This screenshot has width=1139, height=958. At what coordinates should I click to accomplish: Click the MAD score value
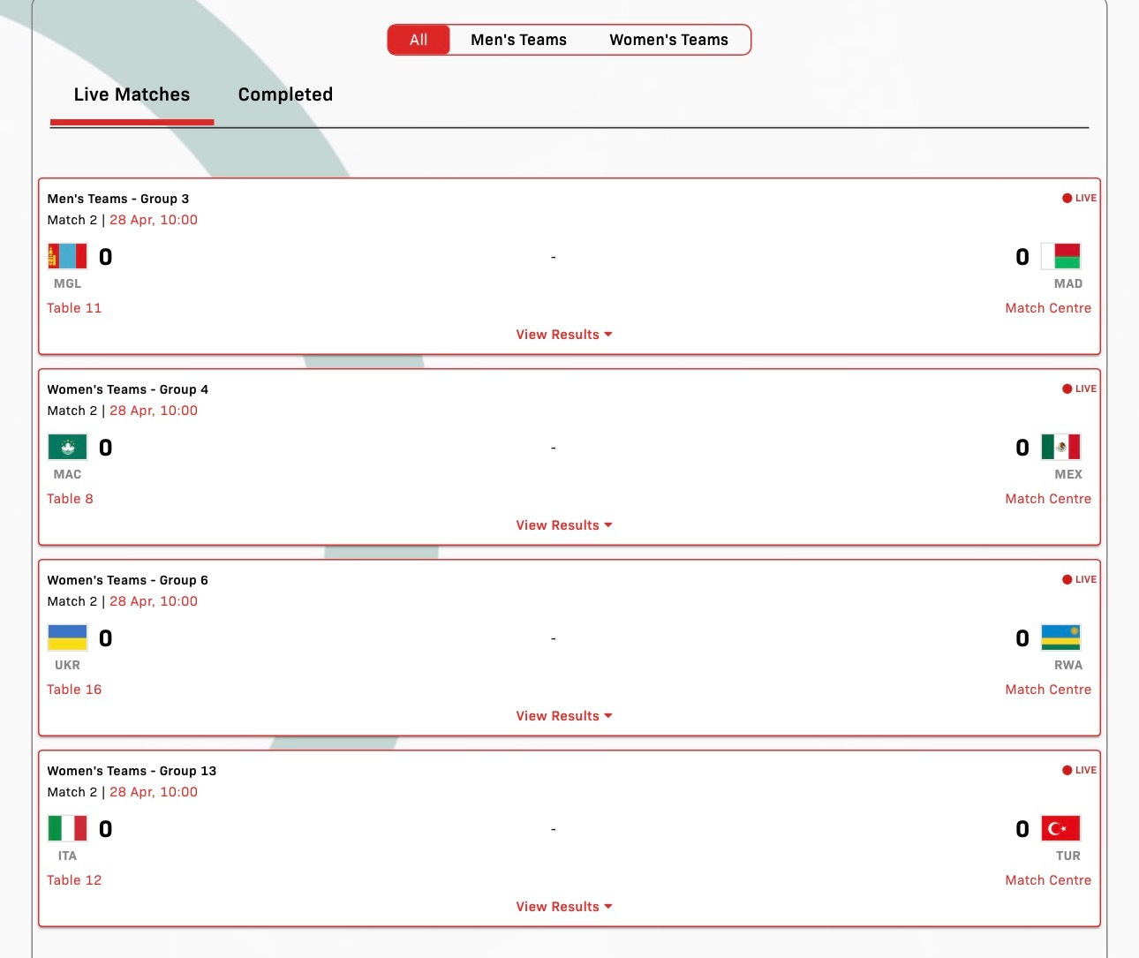pyautogui.click(x=1022, y=257)
